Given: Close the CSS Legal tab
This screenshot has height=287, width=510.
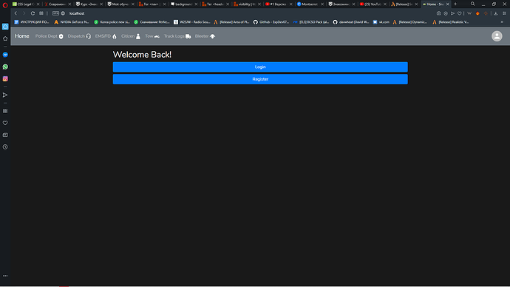Looking at the screenshot, I should (x=38, y=4).
